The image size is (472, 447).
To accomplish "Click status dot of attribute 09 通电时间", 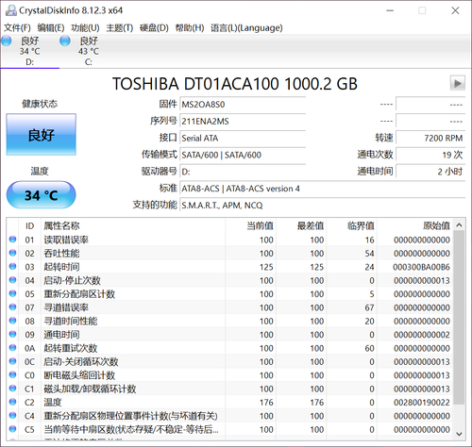I will coord(12,334).
